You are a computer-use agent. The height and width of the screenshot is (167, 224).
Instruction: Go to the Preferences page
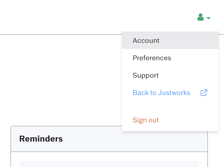[x=152, y=58]
